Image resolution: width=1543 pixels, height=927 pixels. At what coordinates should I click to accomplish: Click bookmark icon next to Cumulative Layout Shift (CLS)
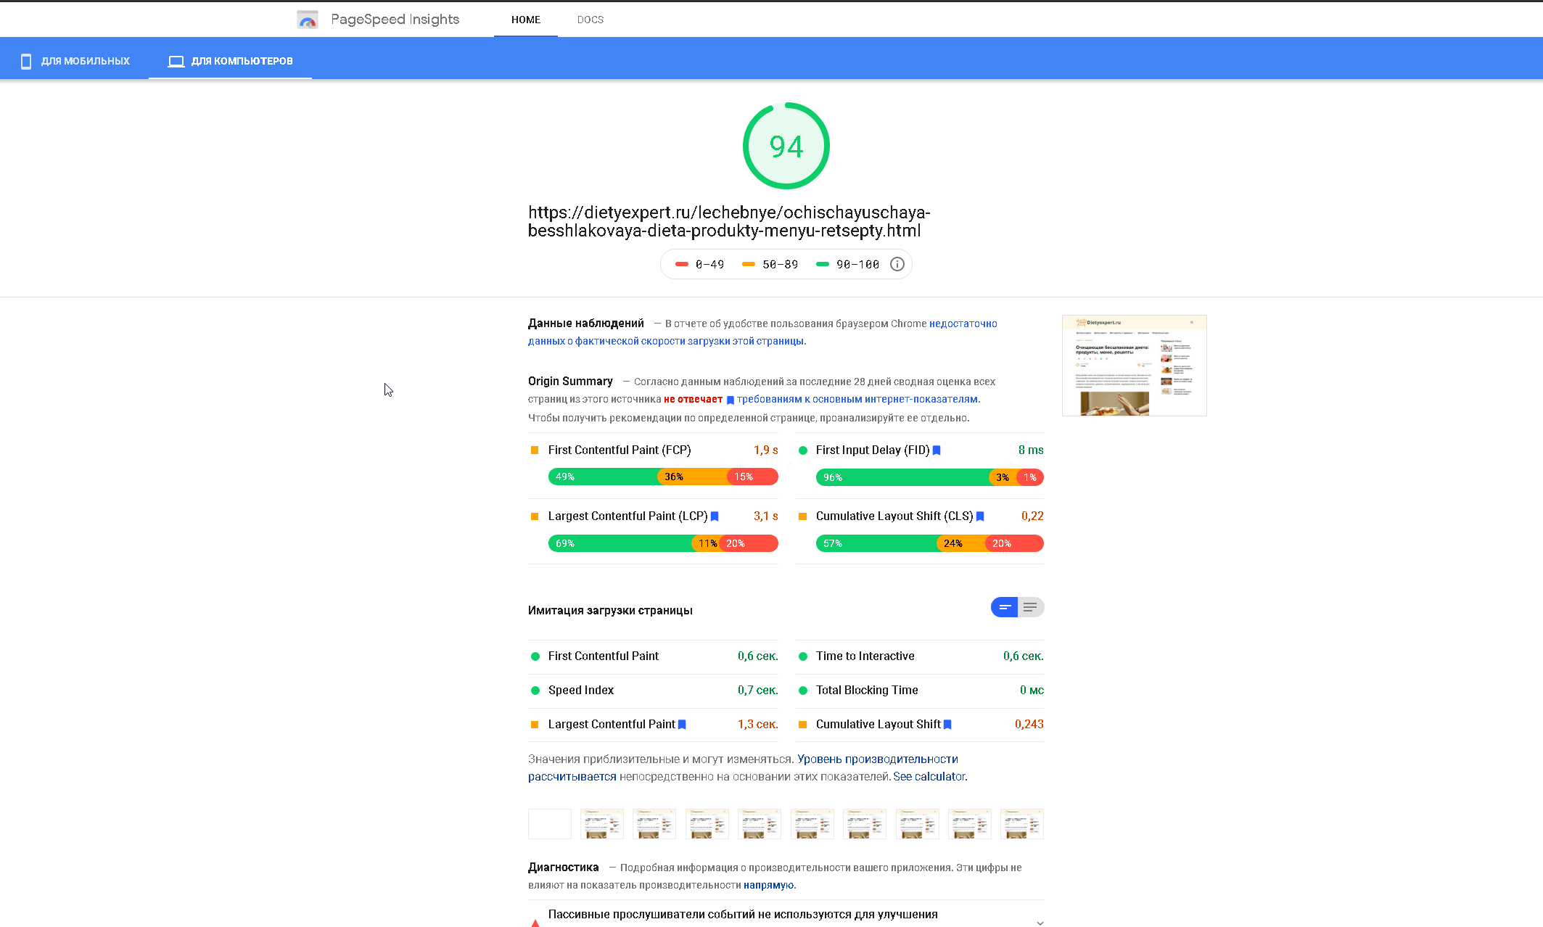tap(980, 516)
